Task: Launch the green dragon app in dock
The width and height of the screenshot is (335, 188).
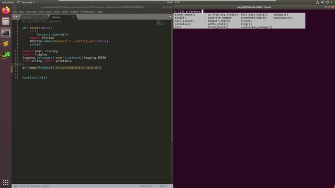Action: pyautogui.click(x=6, y=55)
